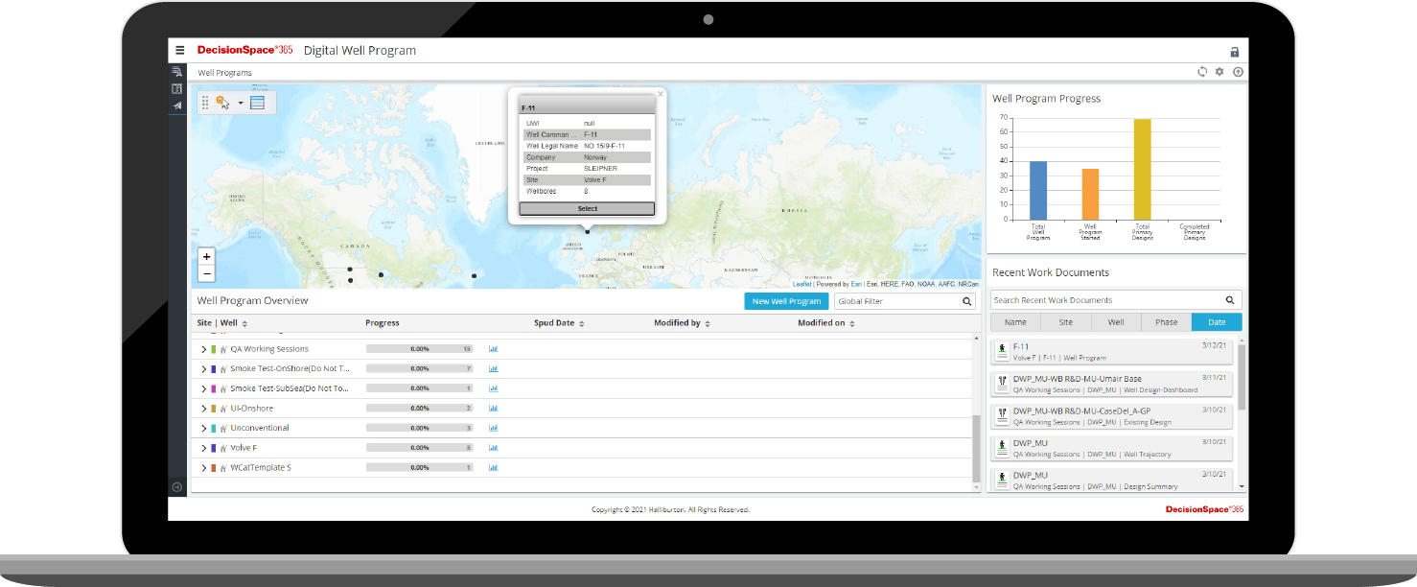Click the Well Program Overview table scrollbar
1417x587 pixels.
pos(976,449)
